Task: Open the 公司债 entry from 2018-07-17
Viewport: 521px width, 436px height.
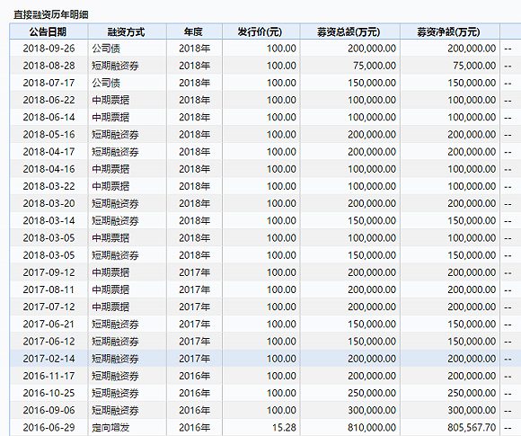Action: coord(106,83)
